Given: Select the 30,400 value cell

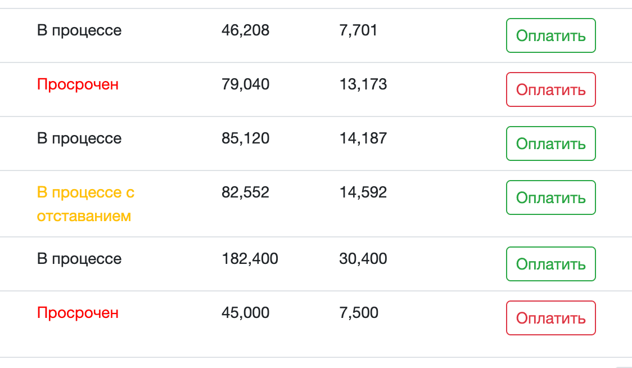Looking at the screenshot, I should tap(363, 259).
